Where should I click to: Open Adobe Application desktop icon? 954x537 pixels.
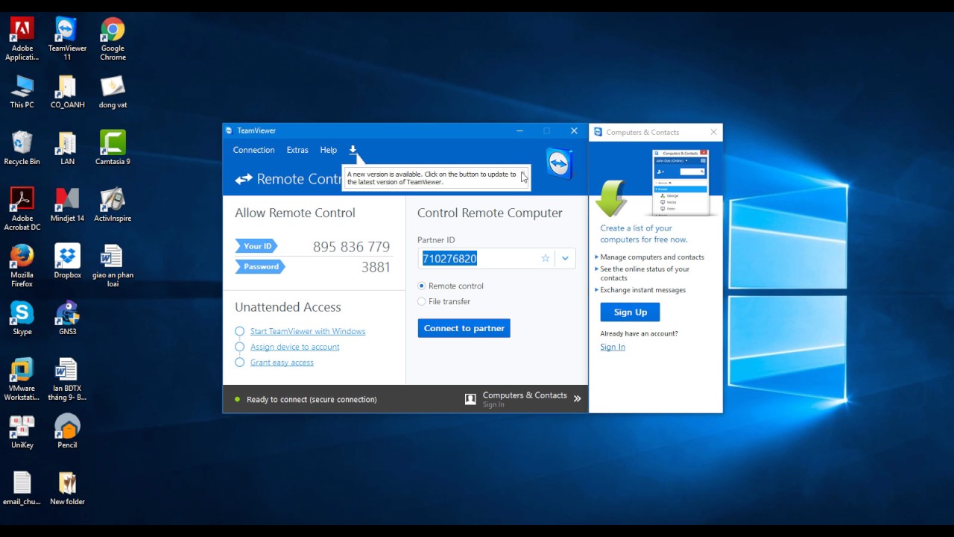[22, 39]
